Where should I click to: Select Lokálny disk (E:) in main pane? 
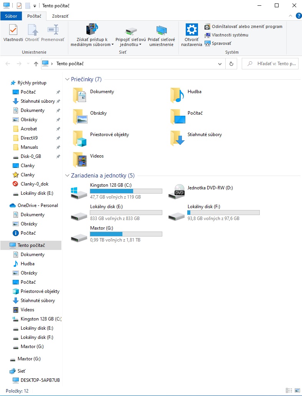pyautogui.click(x=116, y=213)
